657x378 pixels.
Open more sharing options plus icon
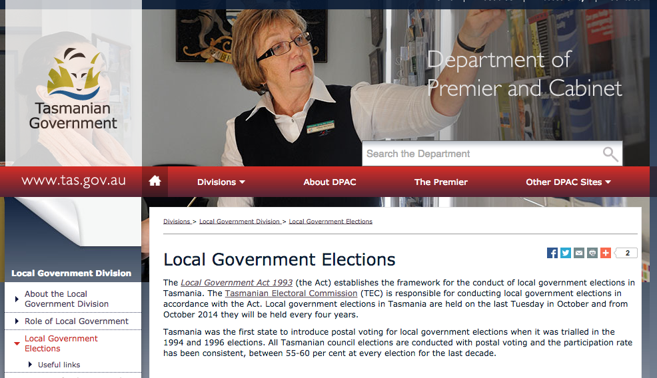point(606,253)
